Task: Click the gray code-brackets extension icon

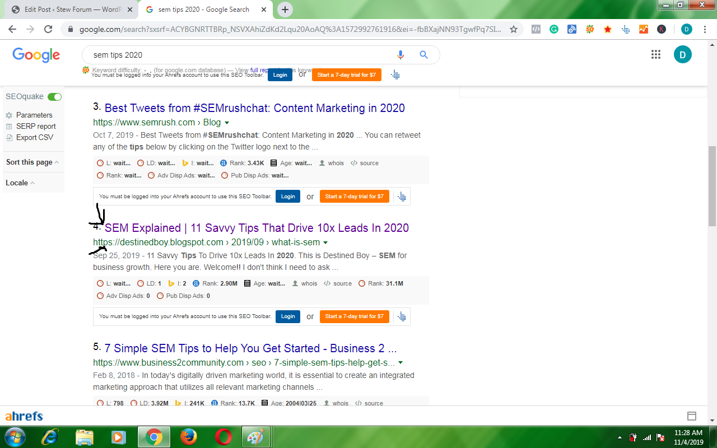Action: point(536,29)
